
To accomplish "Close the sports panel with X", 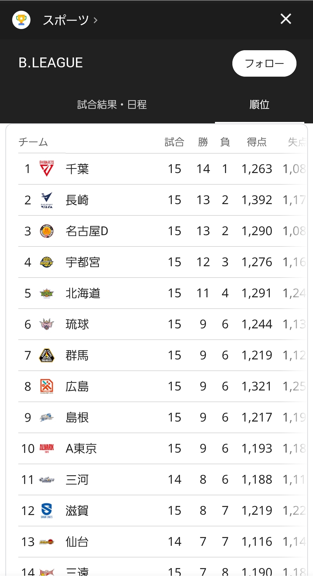I will 286,19.
